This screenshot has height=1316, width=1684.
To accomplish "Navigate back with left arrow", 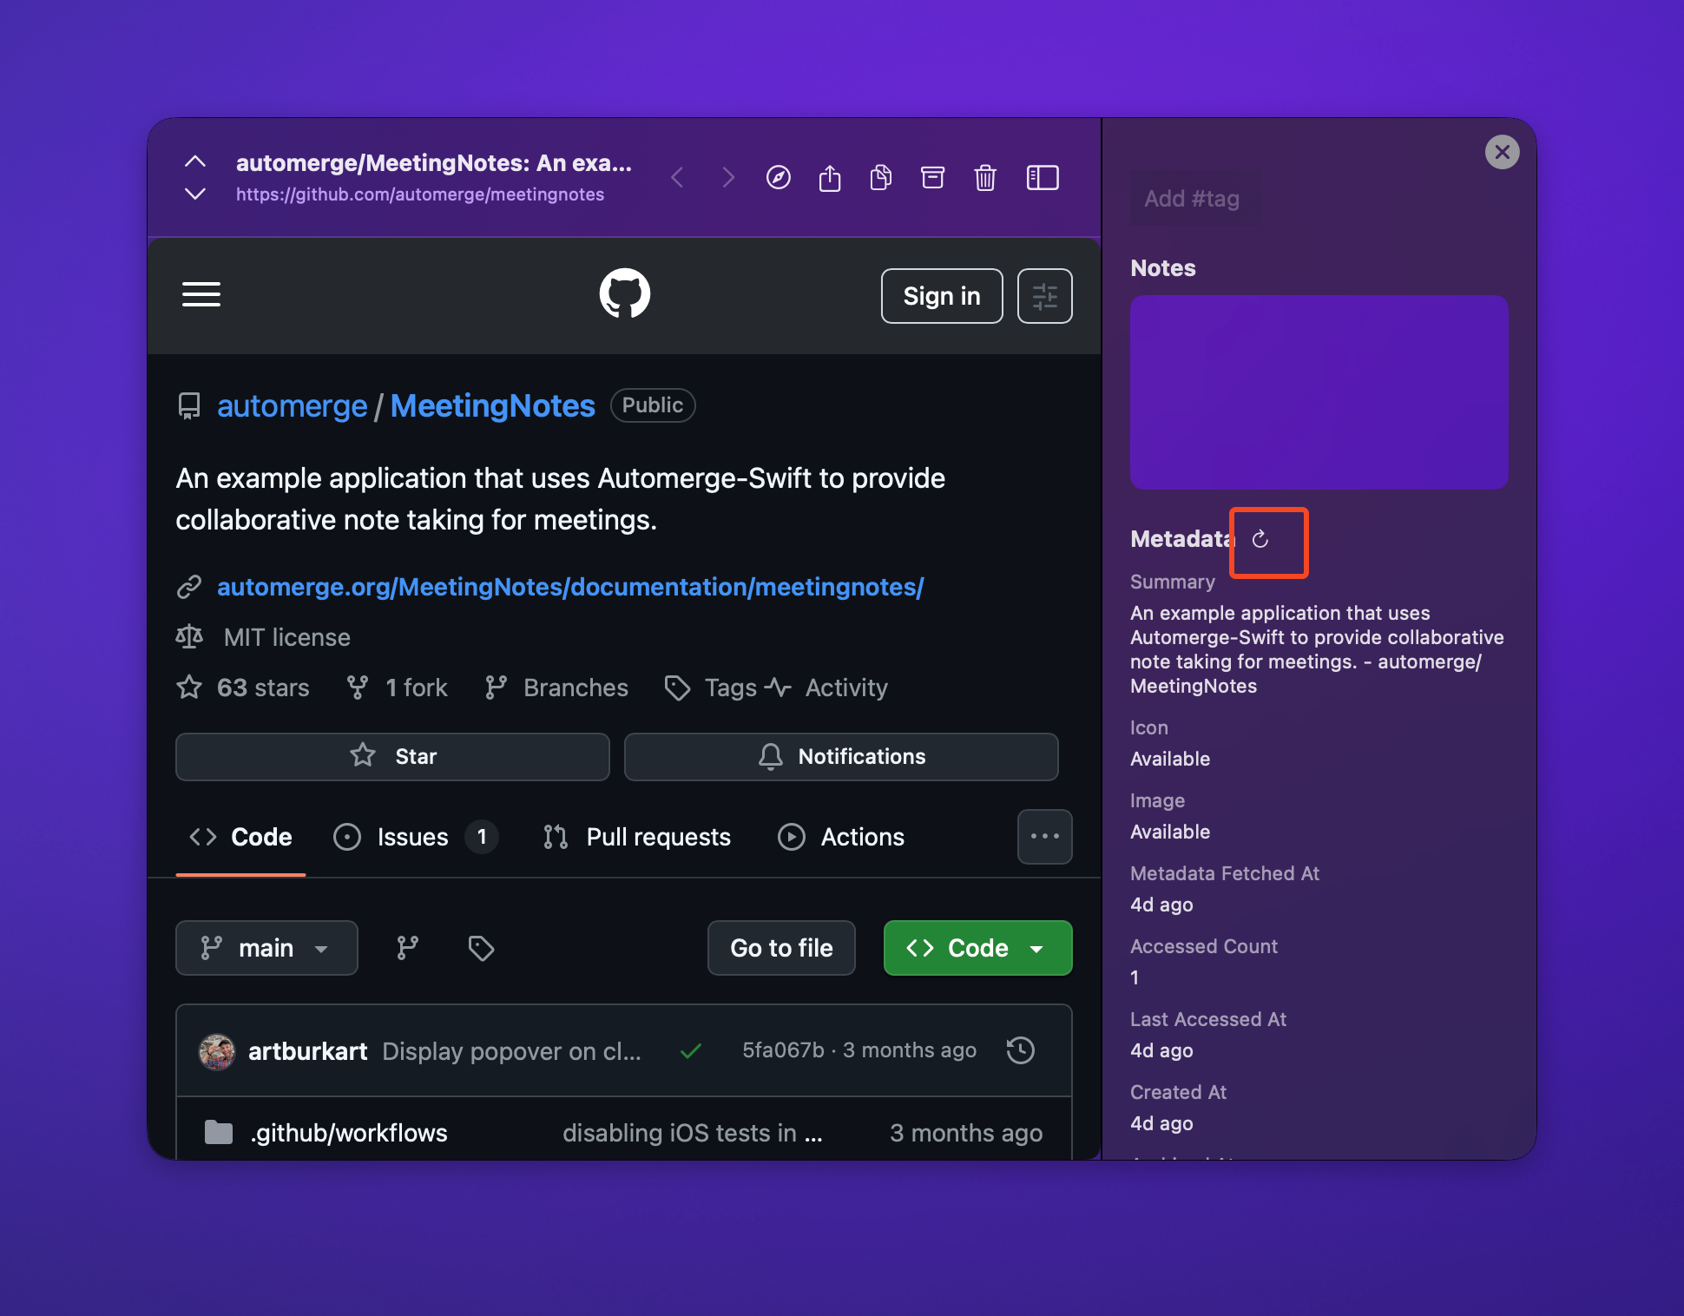I will [678, 178].
